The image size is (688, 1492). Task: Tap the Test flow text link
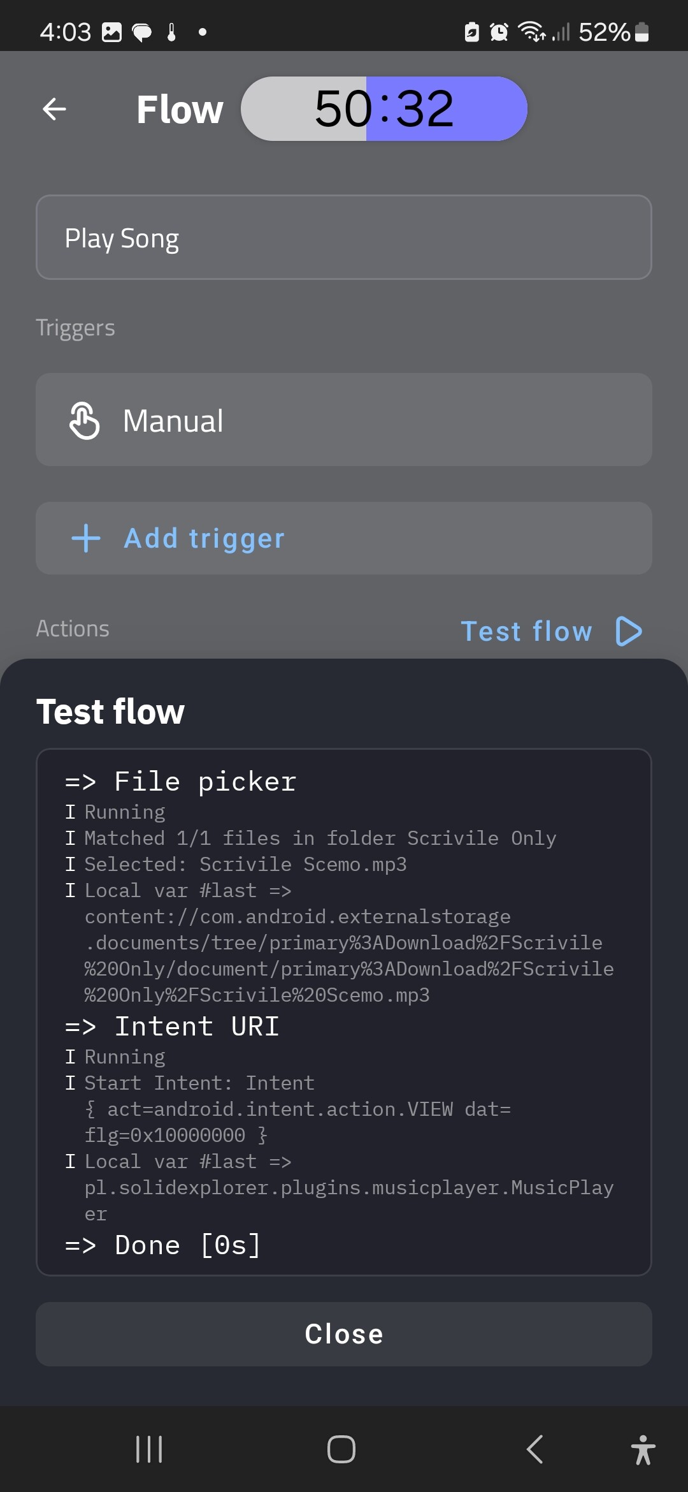click(526, 631)
